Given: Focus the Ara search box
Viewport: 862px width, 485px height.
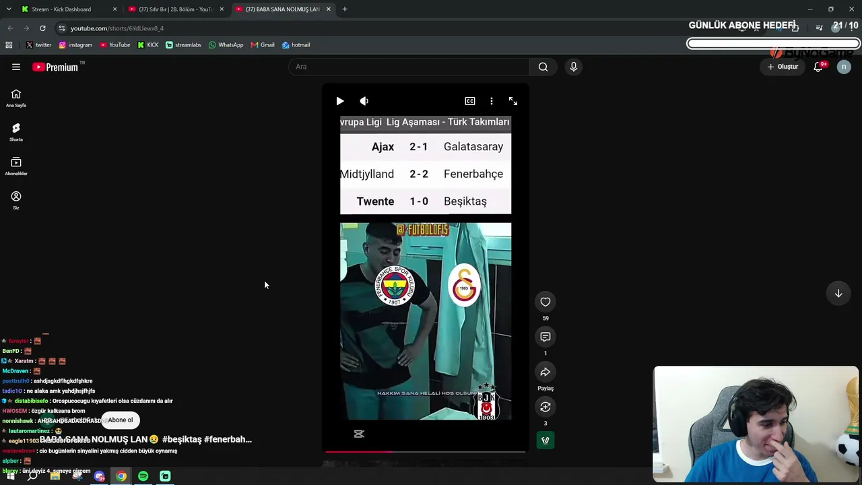Looking at the screenshot, I should tap(409, 67).
